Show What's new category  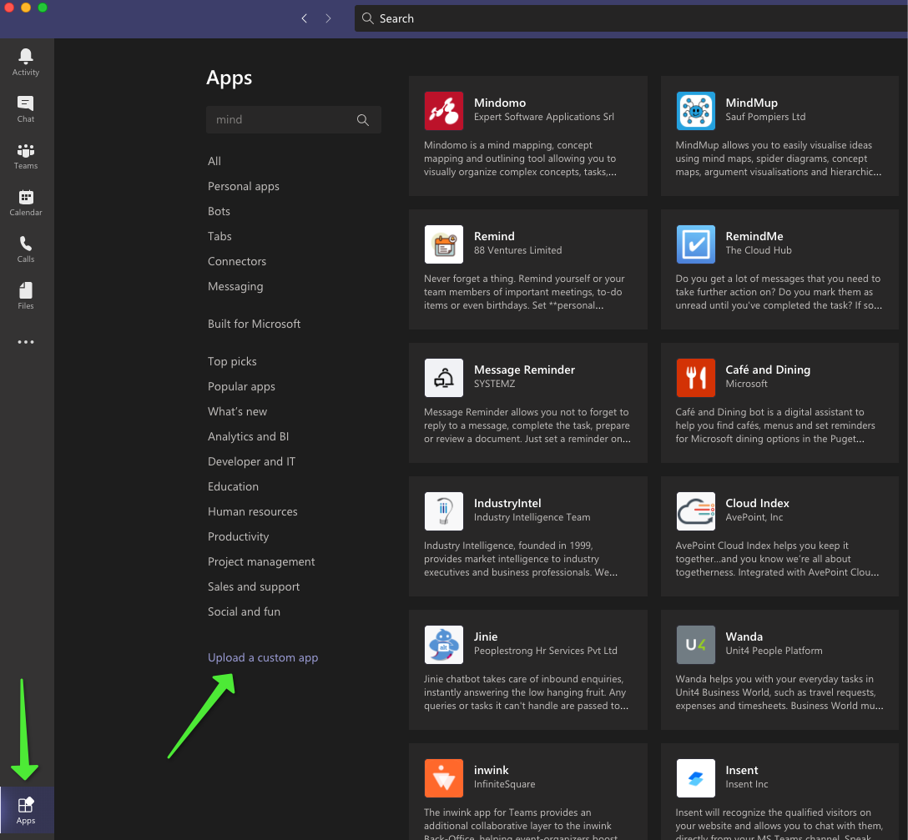tap(237, 411)
